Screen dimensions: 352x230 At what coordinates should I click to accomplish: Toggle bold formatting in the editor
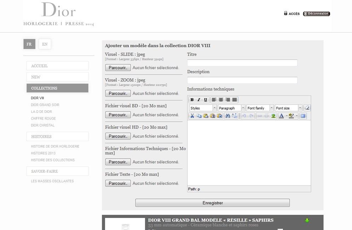[x=192, y=100]
